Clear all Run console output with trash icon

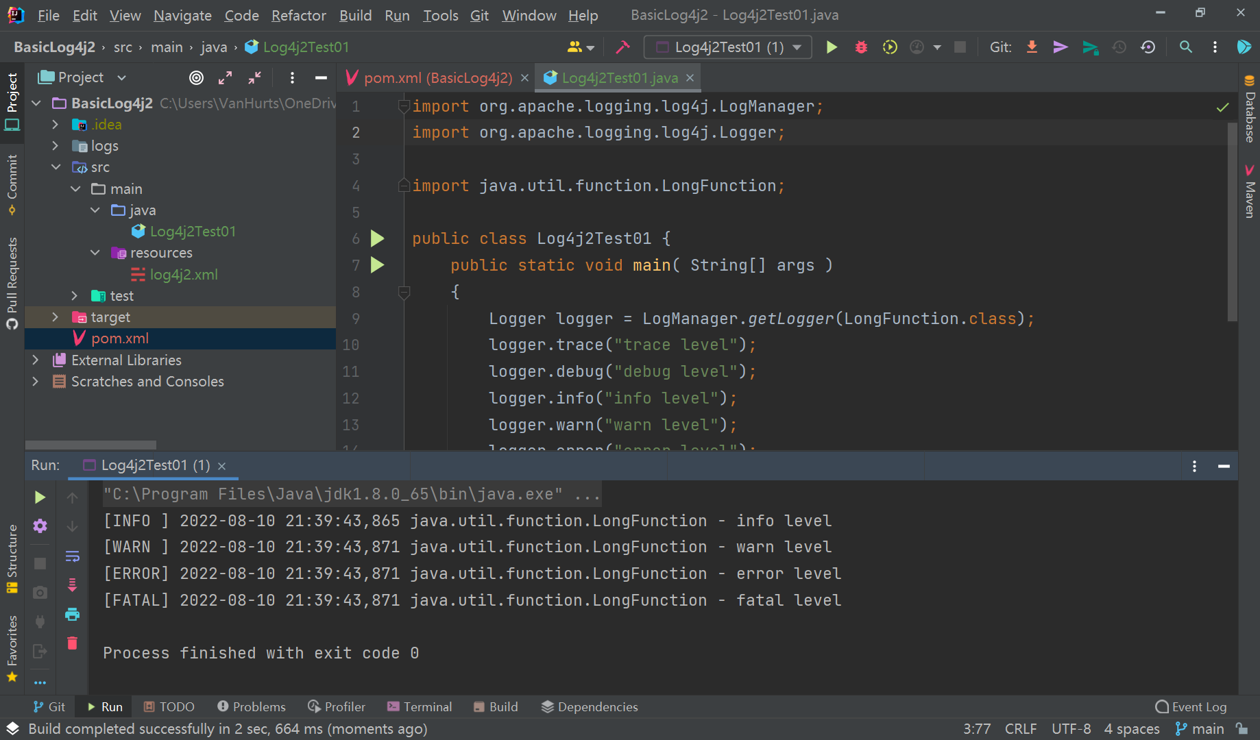point(72,643)
